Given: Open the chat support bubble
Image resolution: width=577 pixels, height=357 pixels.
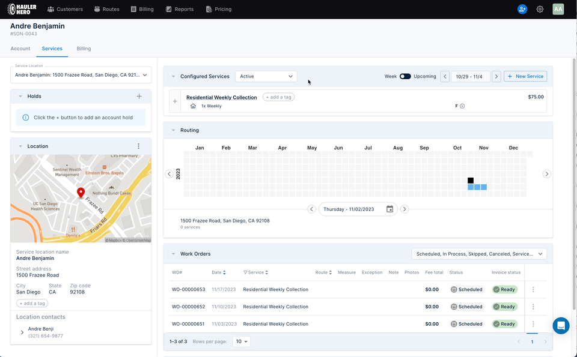Looking at the screenshot, I should pyautogui.click(x=561, y=325).
